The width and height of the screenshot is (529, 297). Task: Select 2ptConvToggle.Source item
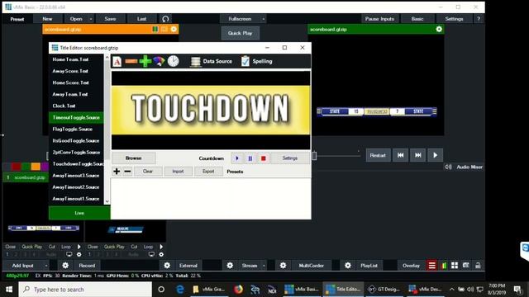[x=76, y=153]
